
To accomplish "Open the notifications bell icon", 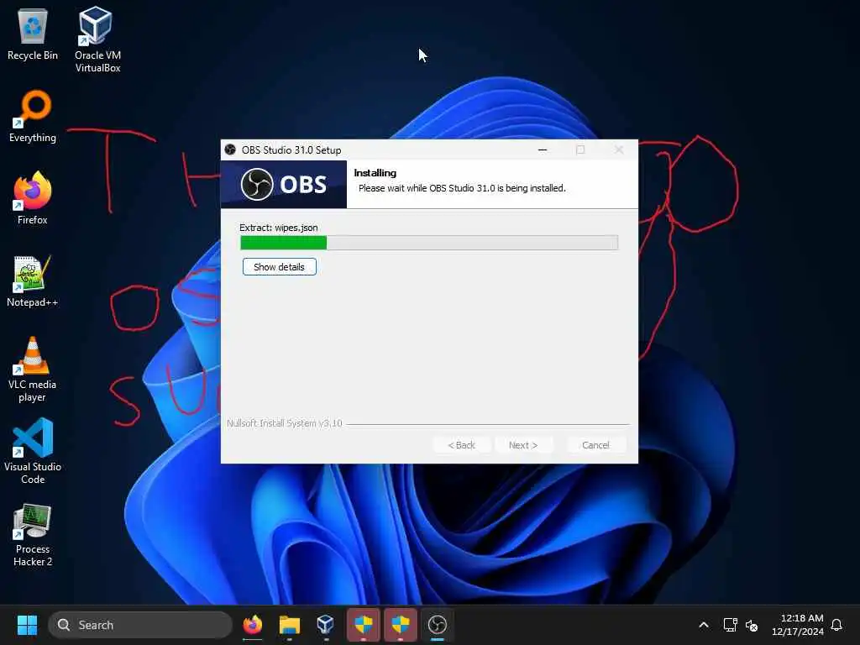I will click(x=836, y=625).
